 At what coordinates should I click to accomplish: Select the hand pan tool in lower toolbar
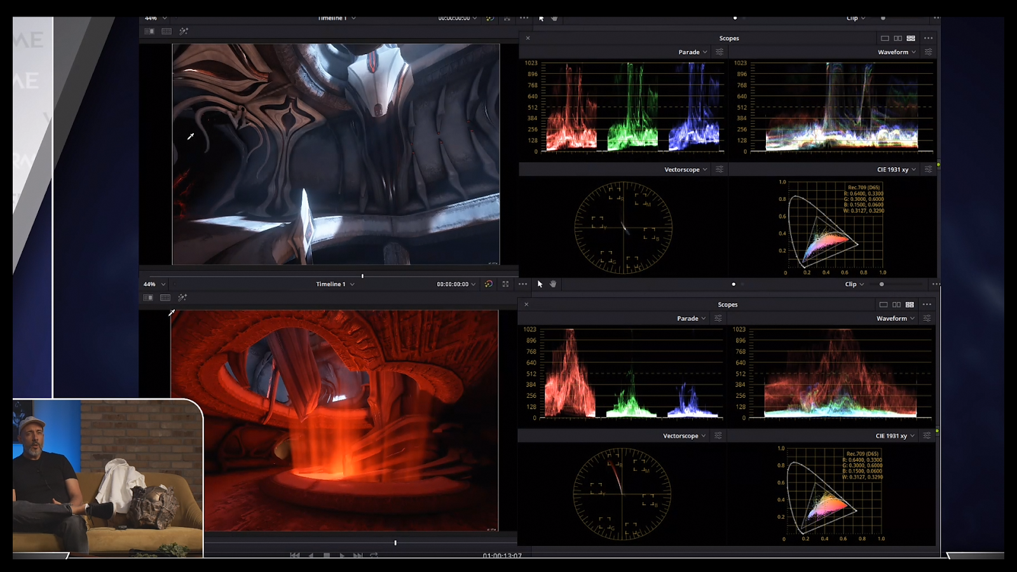553,284
